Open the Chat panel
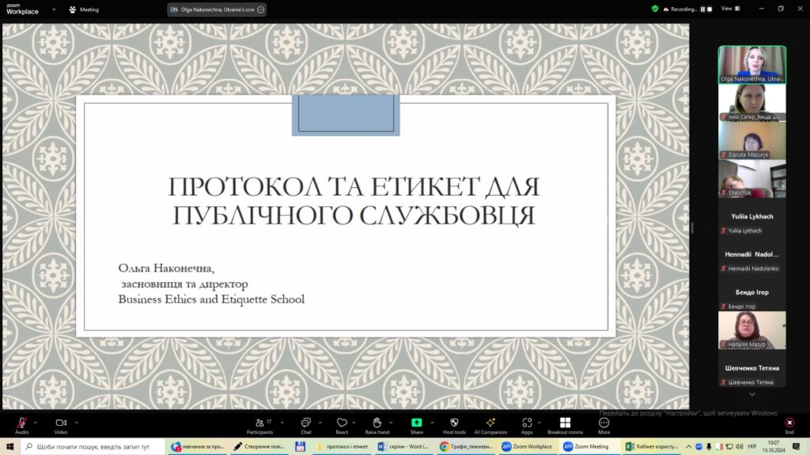The height and width of the screenshot is (455, 810). [306, 425]
